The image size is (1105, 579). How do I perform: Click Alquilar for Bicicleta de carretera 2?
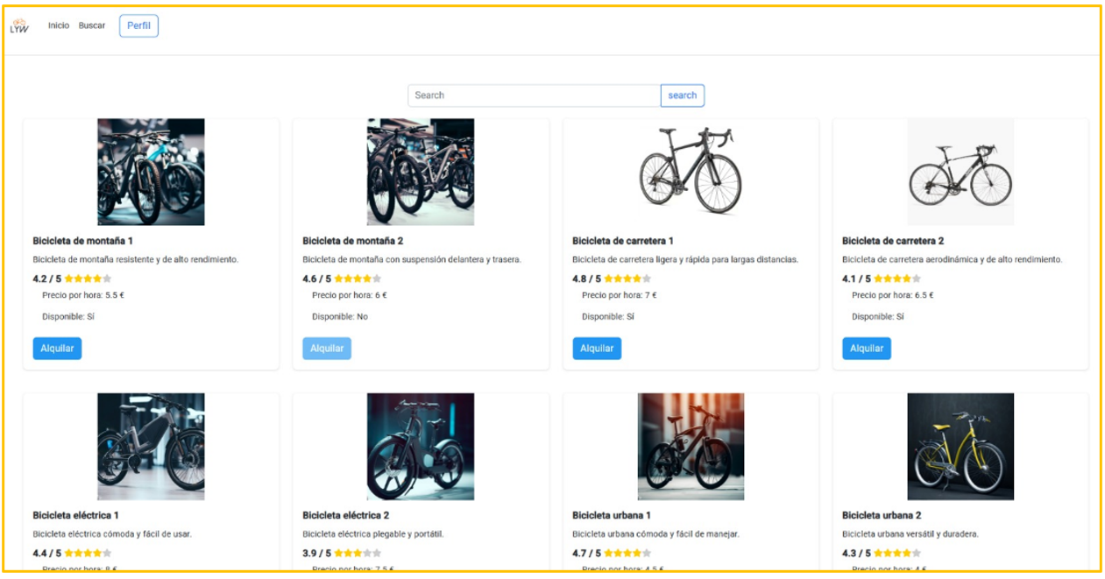(x=867, y=349)
